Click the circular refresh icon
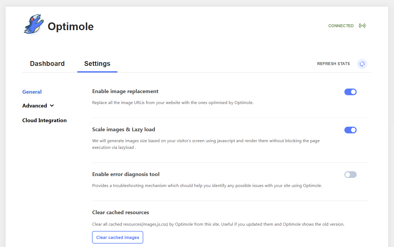 click(362, 64)
